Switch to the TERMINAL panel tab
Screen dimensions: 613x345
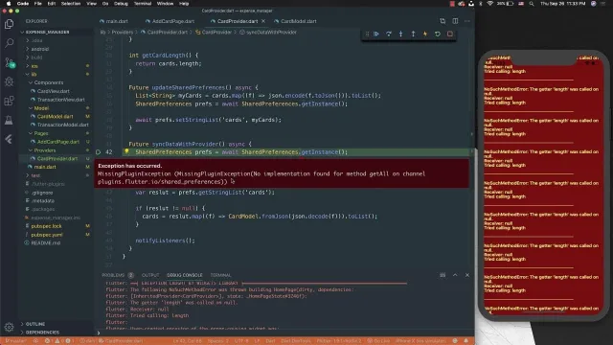(220, 275)
